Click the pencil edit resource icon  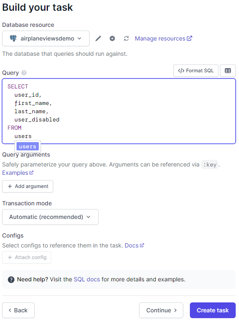(x=98, y=38)
